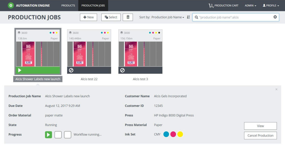Click the cancelled icon on Alcis test 22
Viewport: 285px width, 152px height.
71,70
